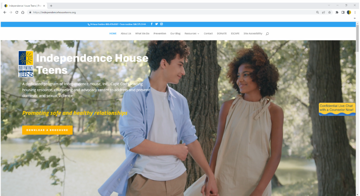Click the 24-hour hotline number text
The height and width of the screenshot is (196, 360).
pyautogui.click(x=103, y=24)
